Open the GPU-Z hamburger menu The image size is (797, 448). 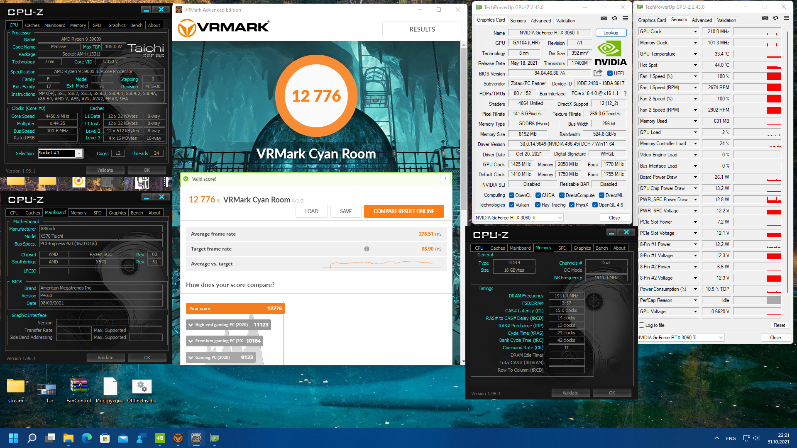pyautogui.click(x=626, y=19)
